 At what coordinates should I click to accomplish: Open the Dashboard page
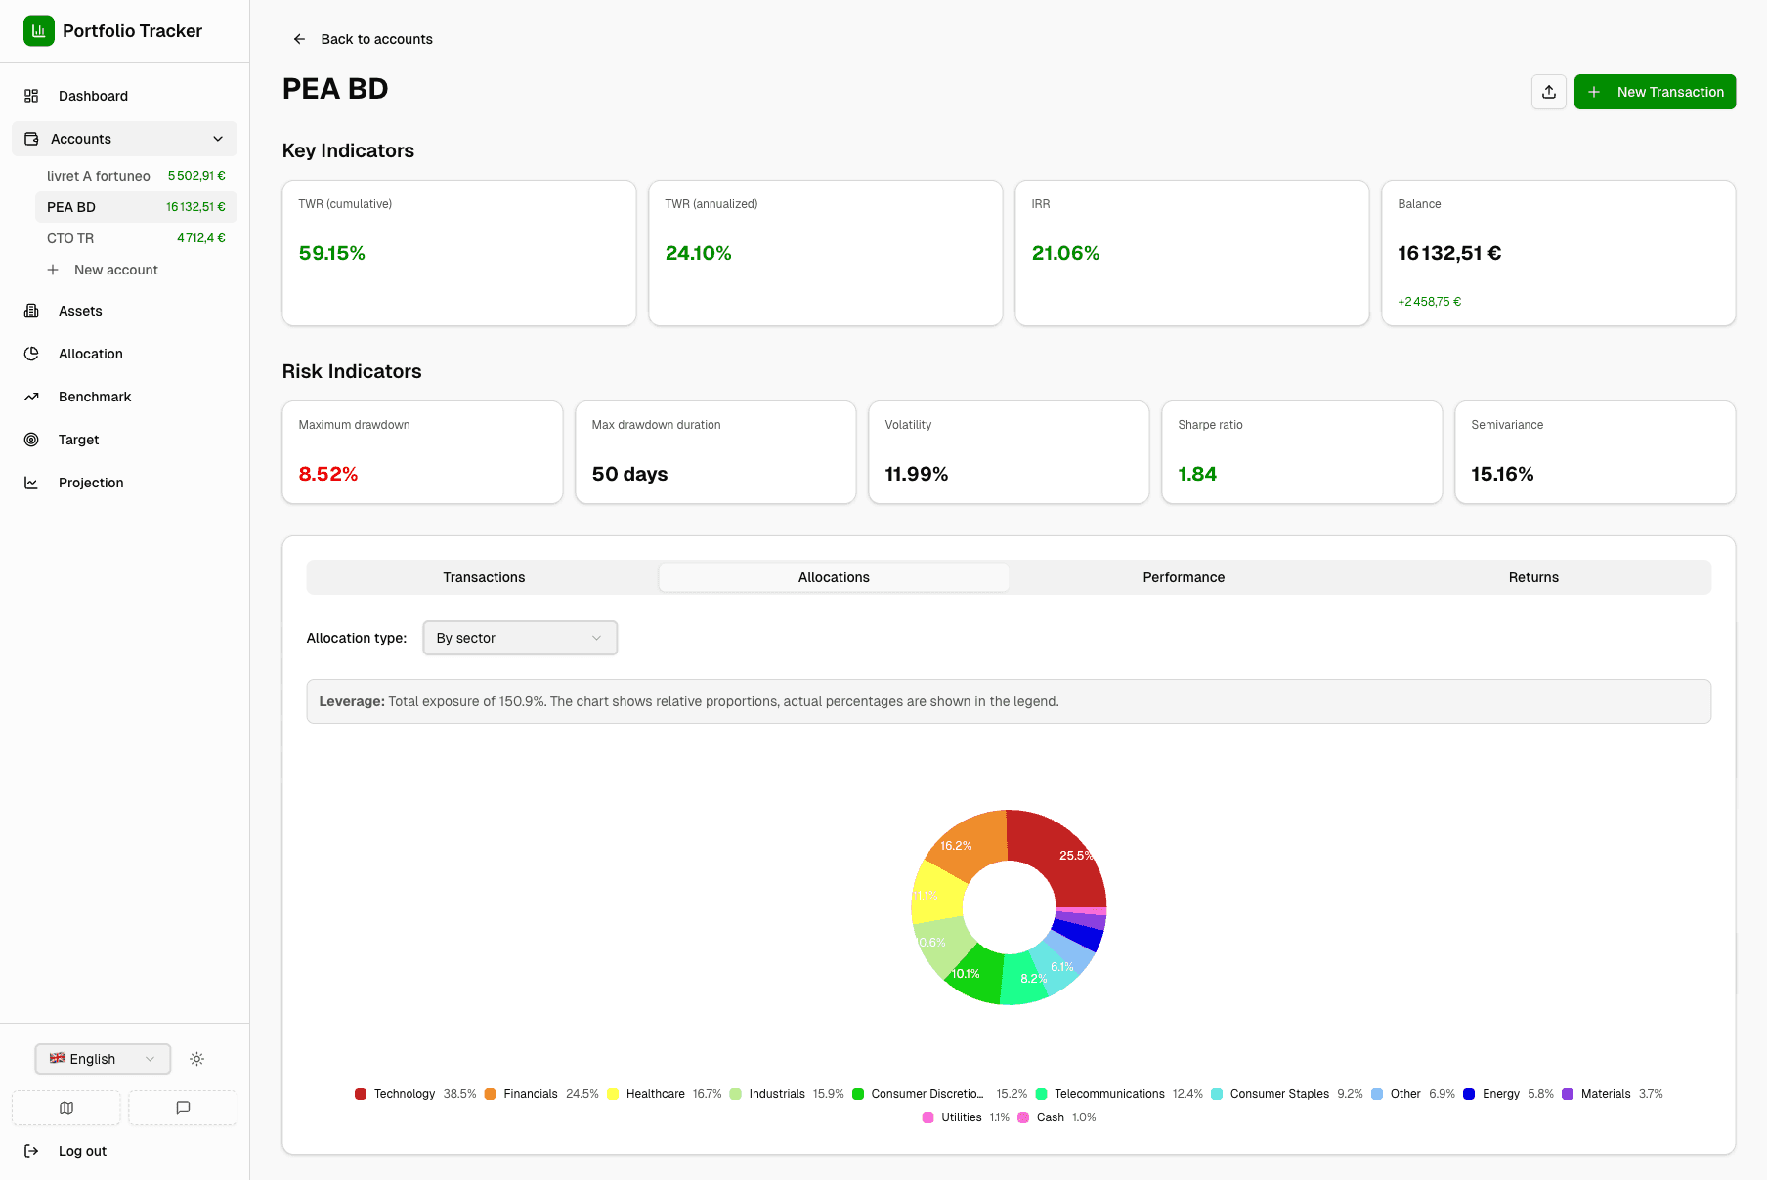93,95
